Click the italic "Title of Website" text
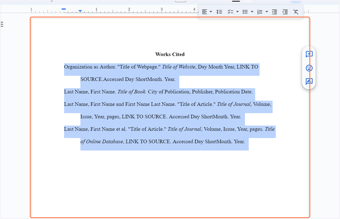 click(x=178, y=67)
